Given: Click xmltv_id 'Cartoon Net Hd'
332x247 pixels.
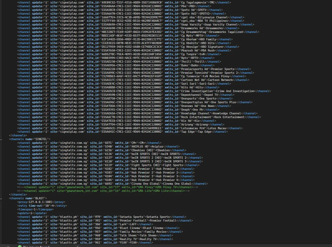Looking at the screenshot, I should [x=193, y=80].
